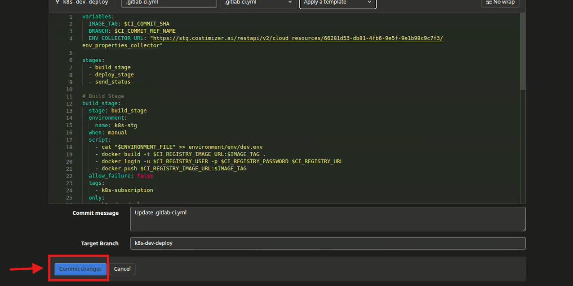
Task: Open the .gitlab-ci.yml template type dropdown
Action: click(x=258, y=3)
